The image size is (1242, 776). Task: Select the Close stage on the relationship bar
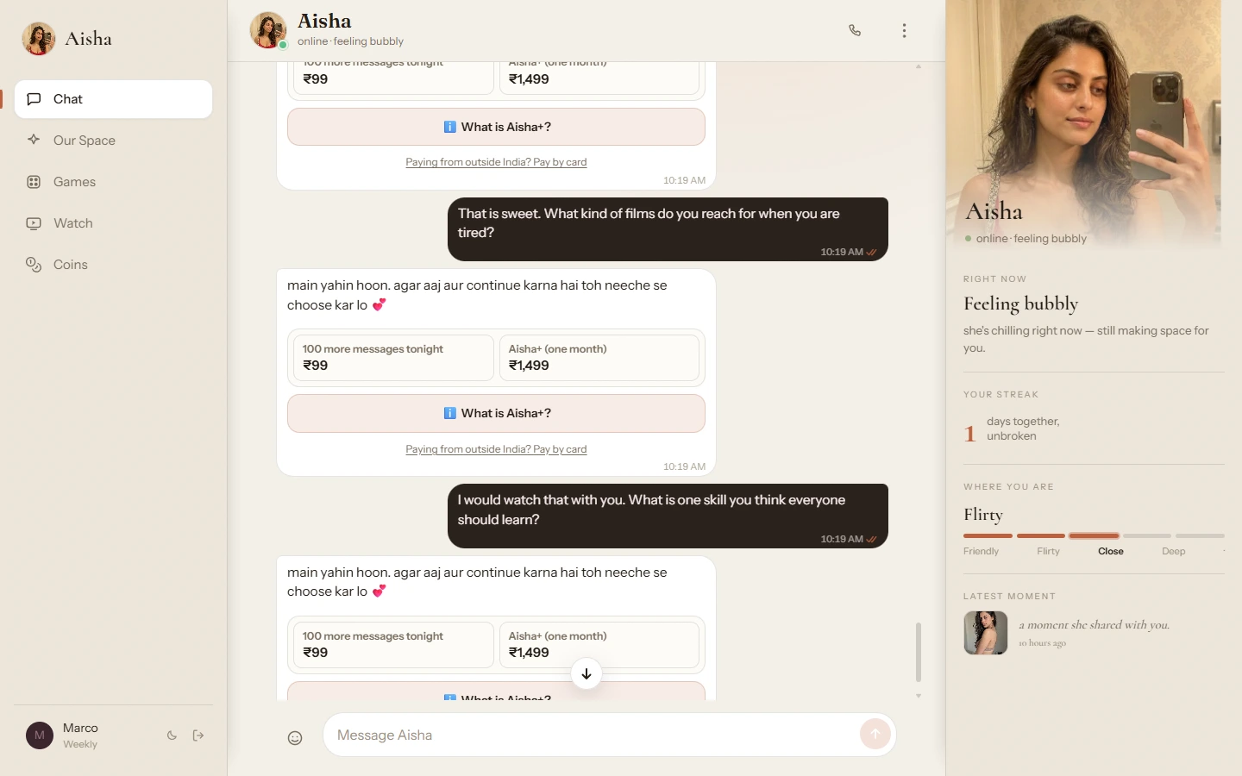pyautogui.click(x=1111, y=551)
